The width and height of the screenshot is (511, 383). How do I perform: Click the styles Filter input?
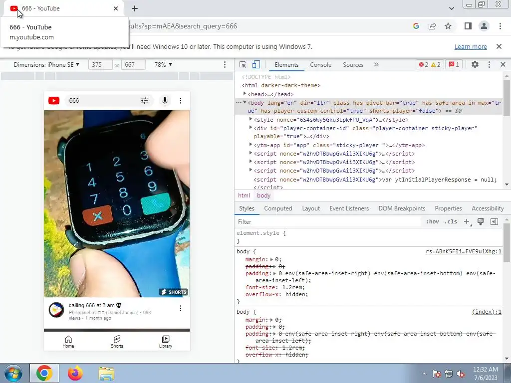coord(327,222)
